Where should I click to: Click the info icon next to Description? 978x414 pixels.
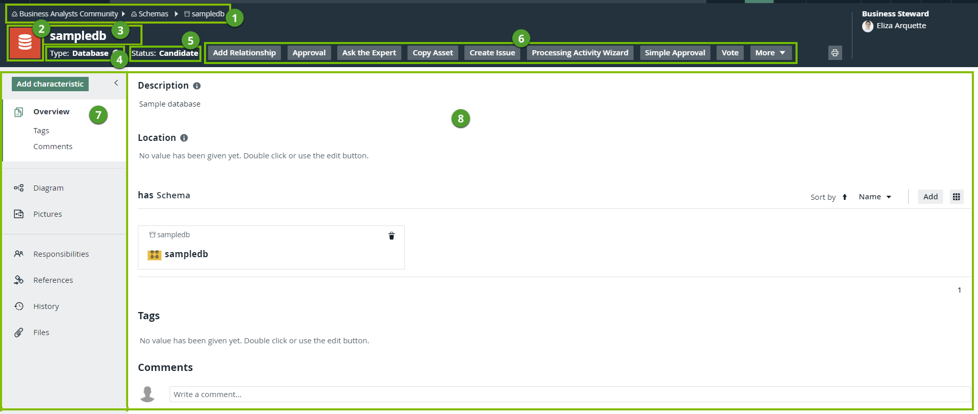point(197,86)
